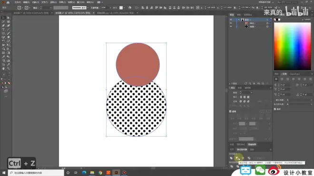Collapse the top layer tree arrow

click(239, 20)
